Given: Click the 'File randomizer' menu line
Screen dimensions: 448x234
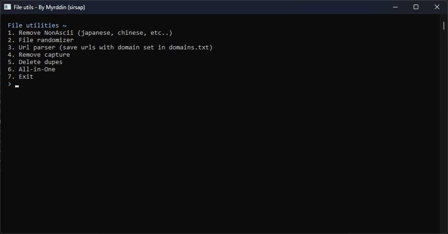Looking at the screenshot, I should coord(40,40).
